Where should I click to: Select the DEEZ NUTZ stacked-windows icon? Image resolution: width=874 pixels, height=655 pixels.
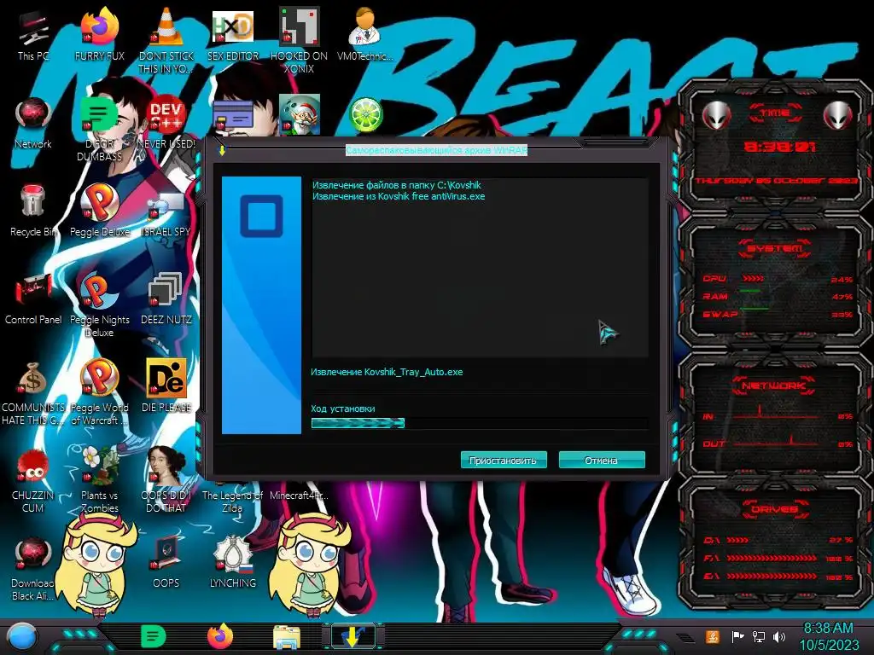(x=166, y=299)
